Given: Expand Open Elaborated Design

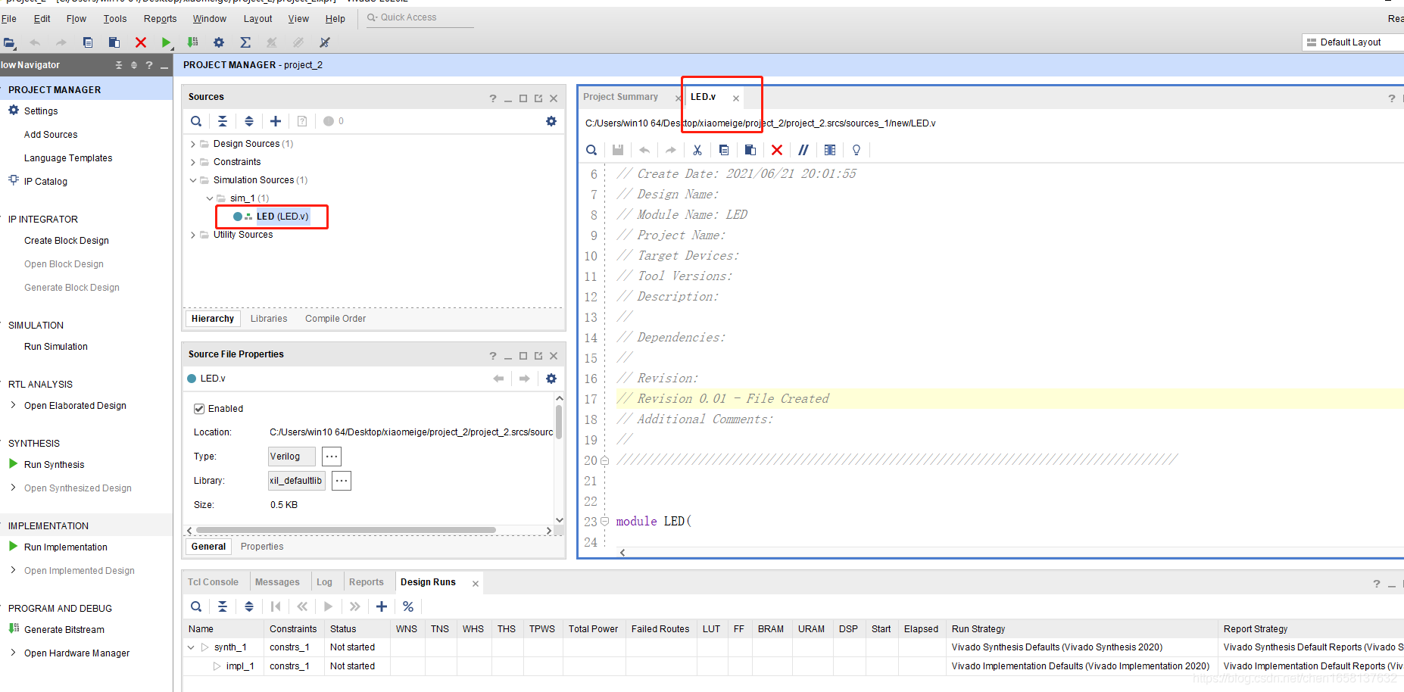Looking at the screenshot, I should point(13,405).
